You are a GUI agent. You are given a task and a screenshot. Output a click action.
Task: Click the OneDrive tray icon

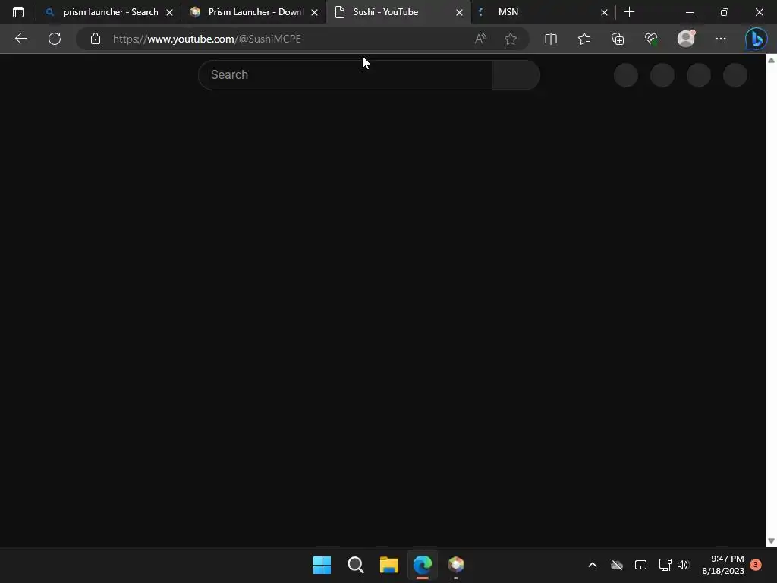616,565
